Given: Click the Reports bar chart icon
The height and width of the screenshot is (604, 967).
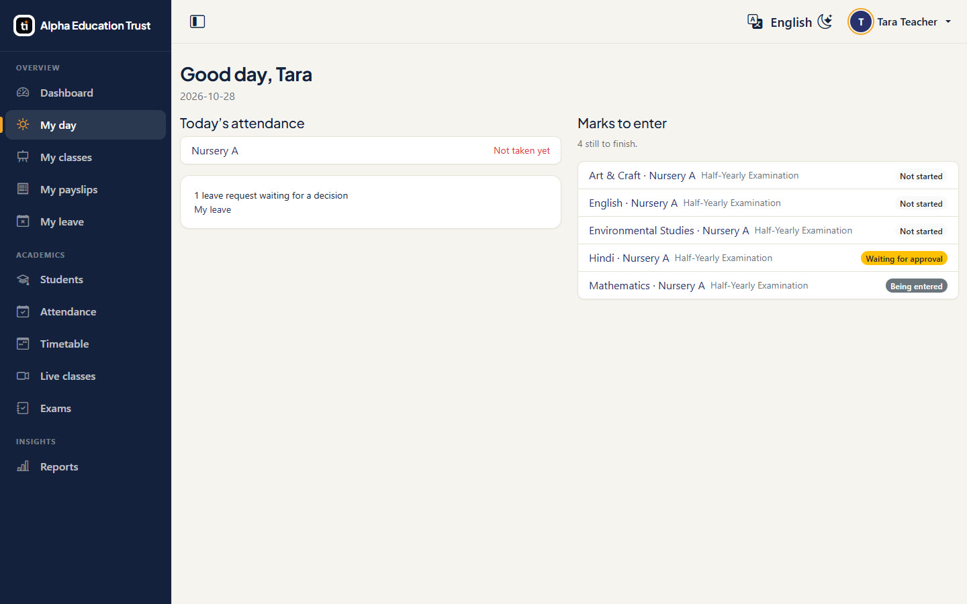Looking at the screenshot, I should (x=23, y=466).
